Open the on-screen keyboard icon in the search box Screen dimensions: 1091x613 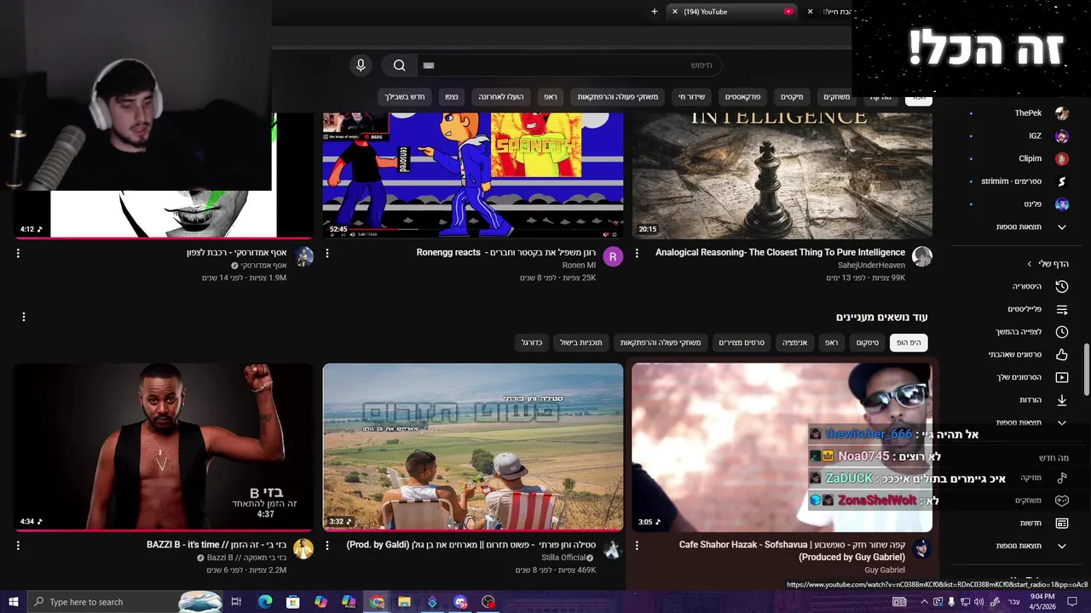click(429, 66)
